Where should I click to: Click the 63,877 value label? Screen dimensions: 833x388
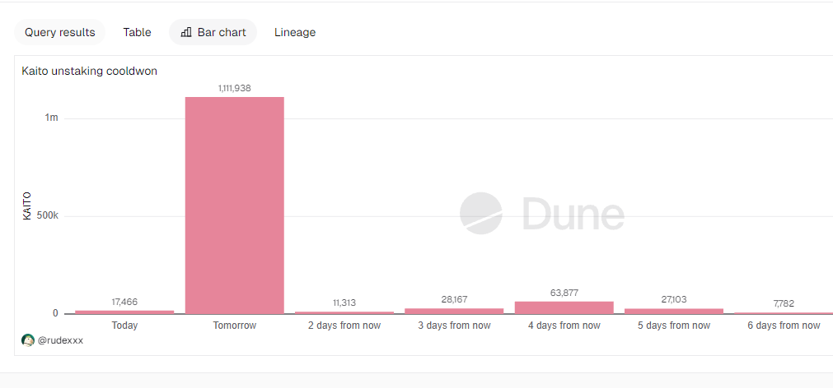[564, 293]
